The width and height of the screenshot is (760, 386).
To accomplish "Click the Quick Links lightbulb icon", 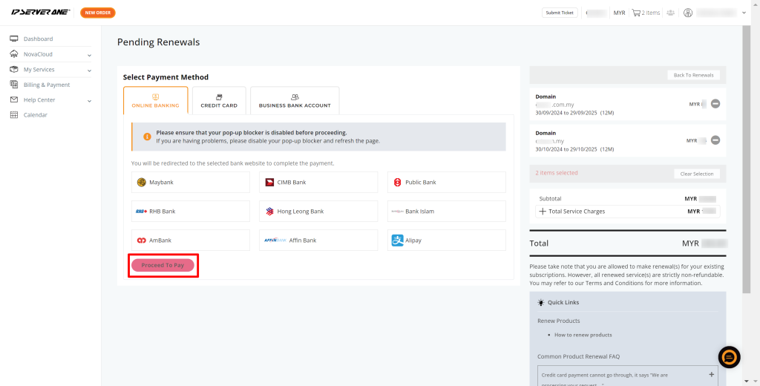I will (x=541, y=302).
